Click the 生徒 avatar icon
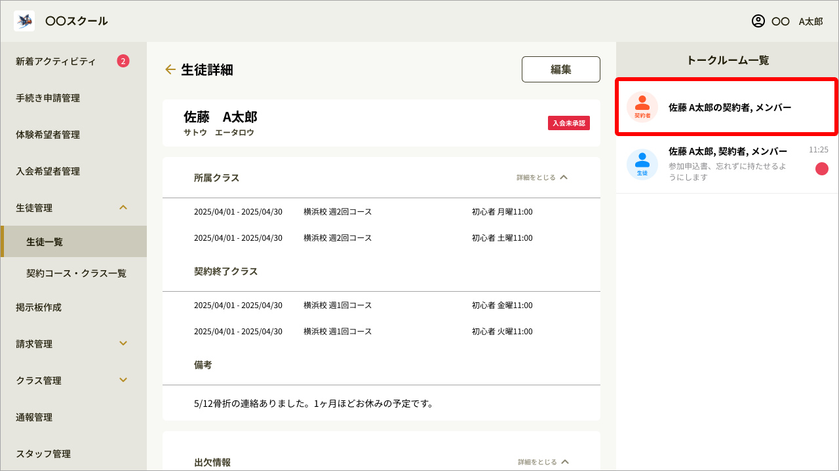This screenshot has width=839, height=471. click(642, 164)
